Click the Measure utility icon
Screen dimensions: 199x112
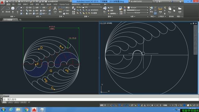pos(160,10)
